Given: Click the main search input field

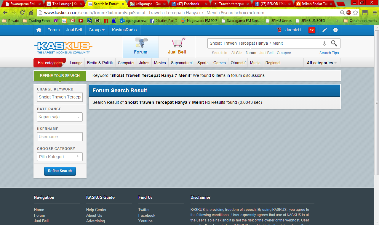Looking at the screenshot, I should (264, 43).
